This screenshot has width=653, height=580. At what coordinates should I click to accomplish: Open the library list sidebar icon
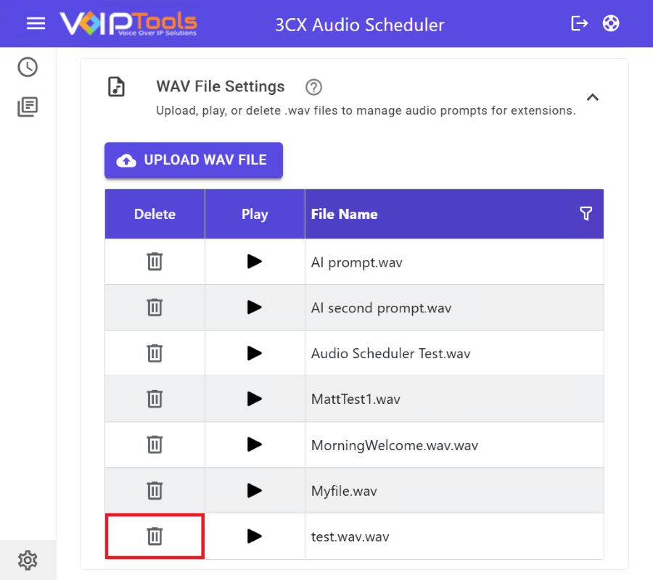coord(28,107)
